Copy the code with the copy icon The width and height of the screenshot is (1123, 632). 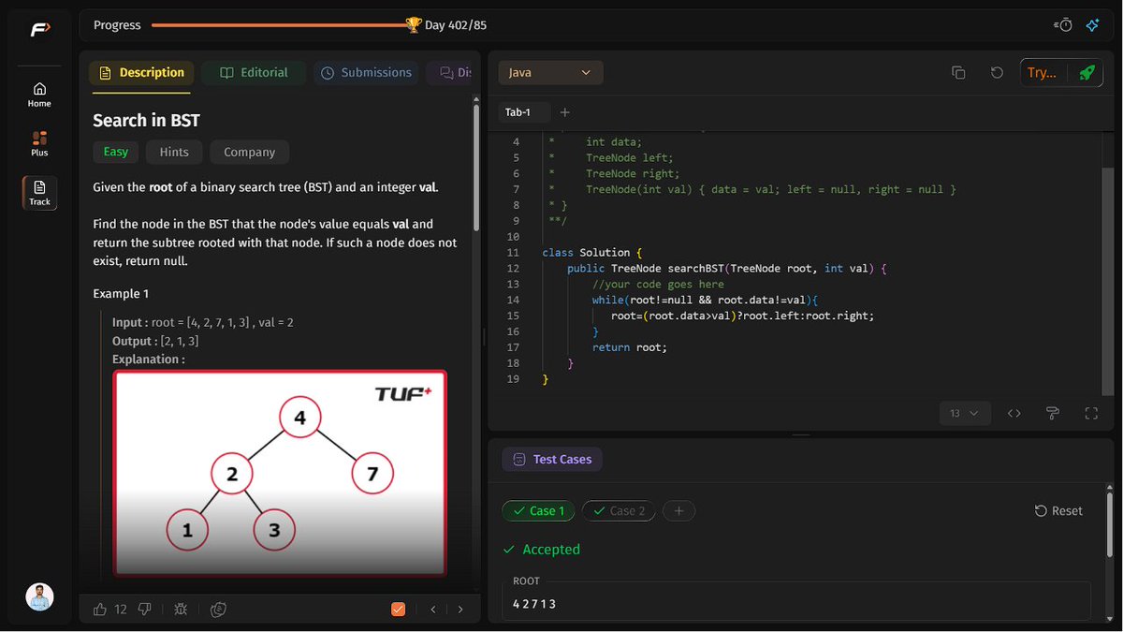pos(958,72)
